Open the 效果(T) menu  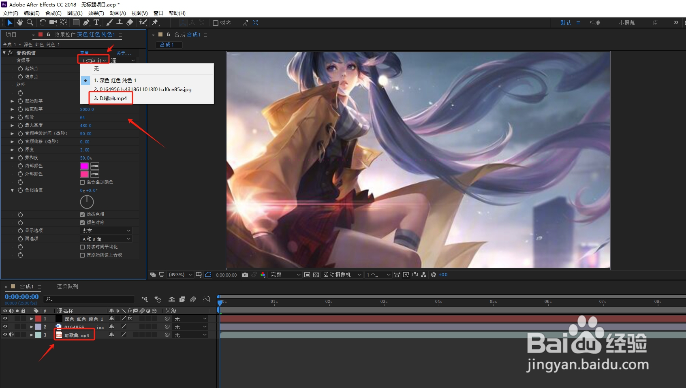(x=96, y=13)
